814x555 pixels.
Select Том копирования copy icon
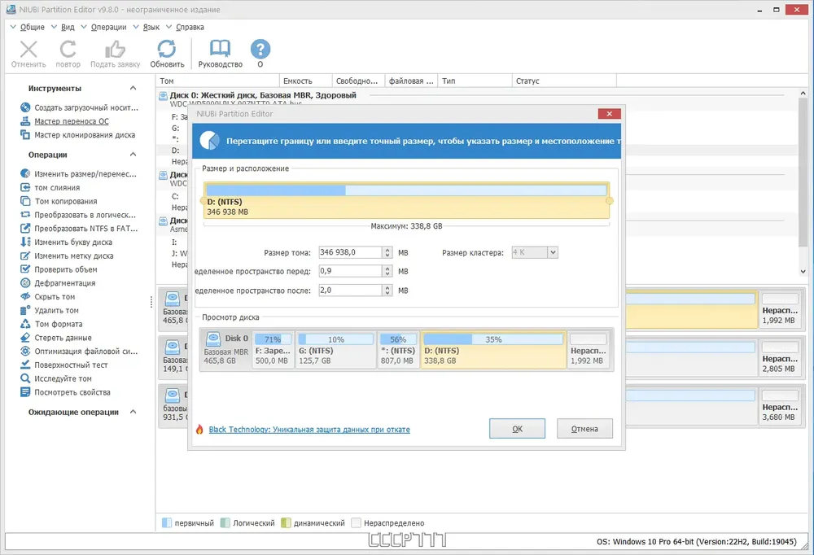click(x=25, y=201)
